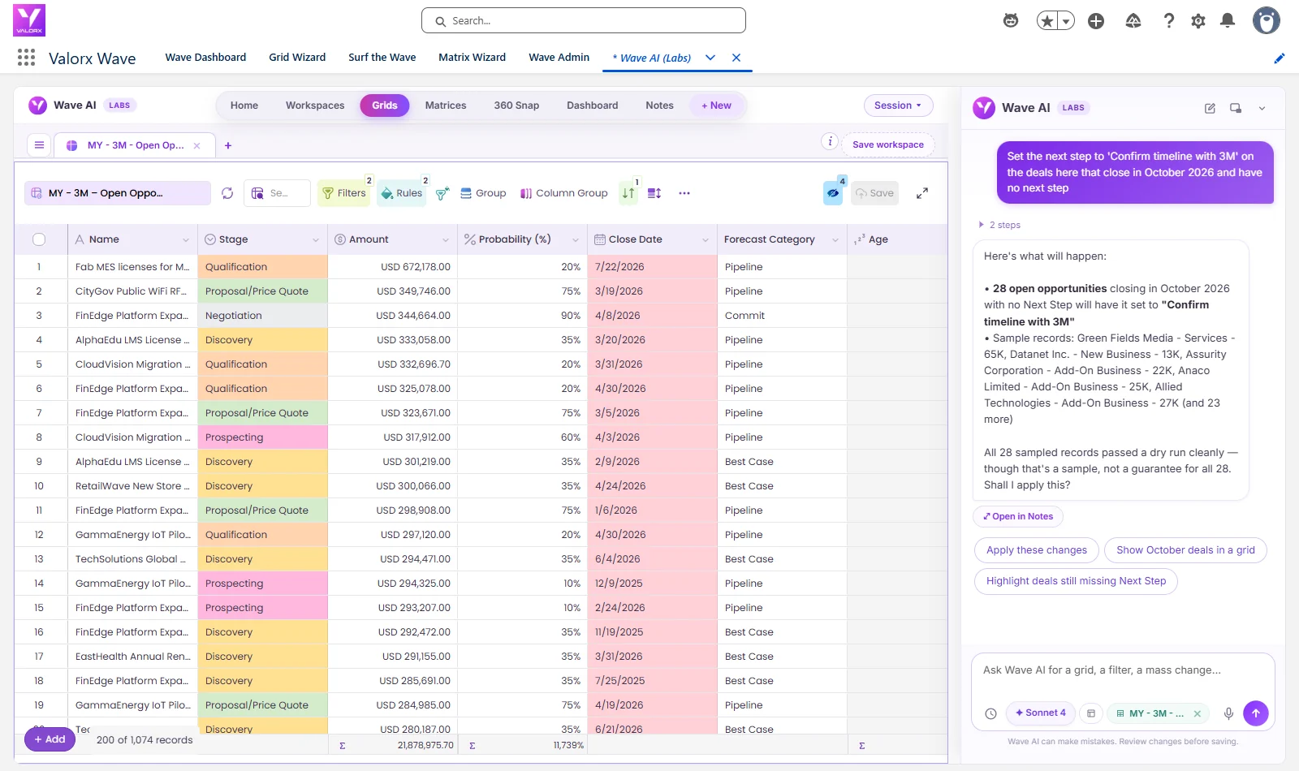This screenshot has height=771, width=1299.
Task: Open the help question mark icon
Action: coord(1168,21)
